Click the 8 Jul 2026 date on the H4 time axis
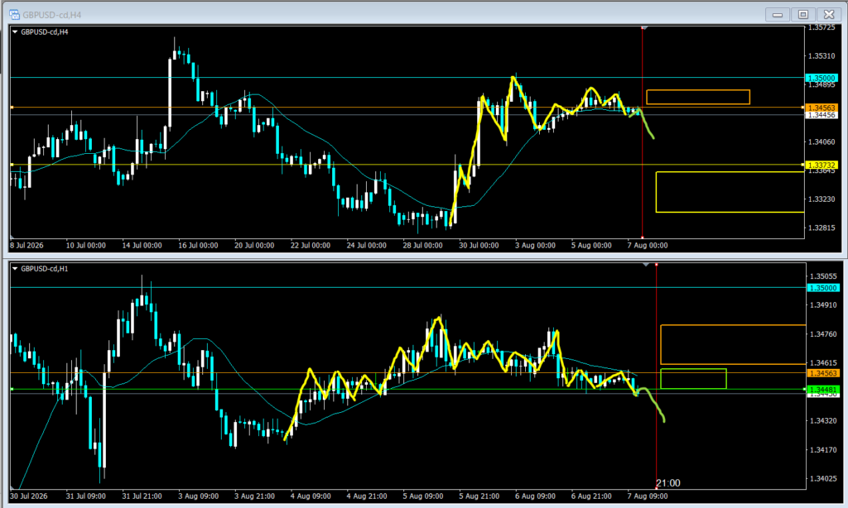The image size is (848, 508). pos(26,246)
